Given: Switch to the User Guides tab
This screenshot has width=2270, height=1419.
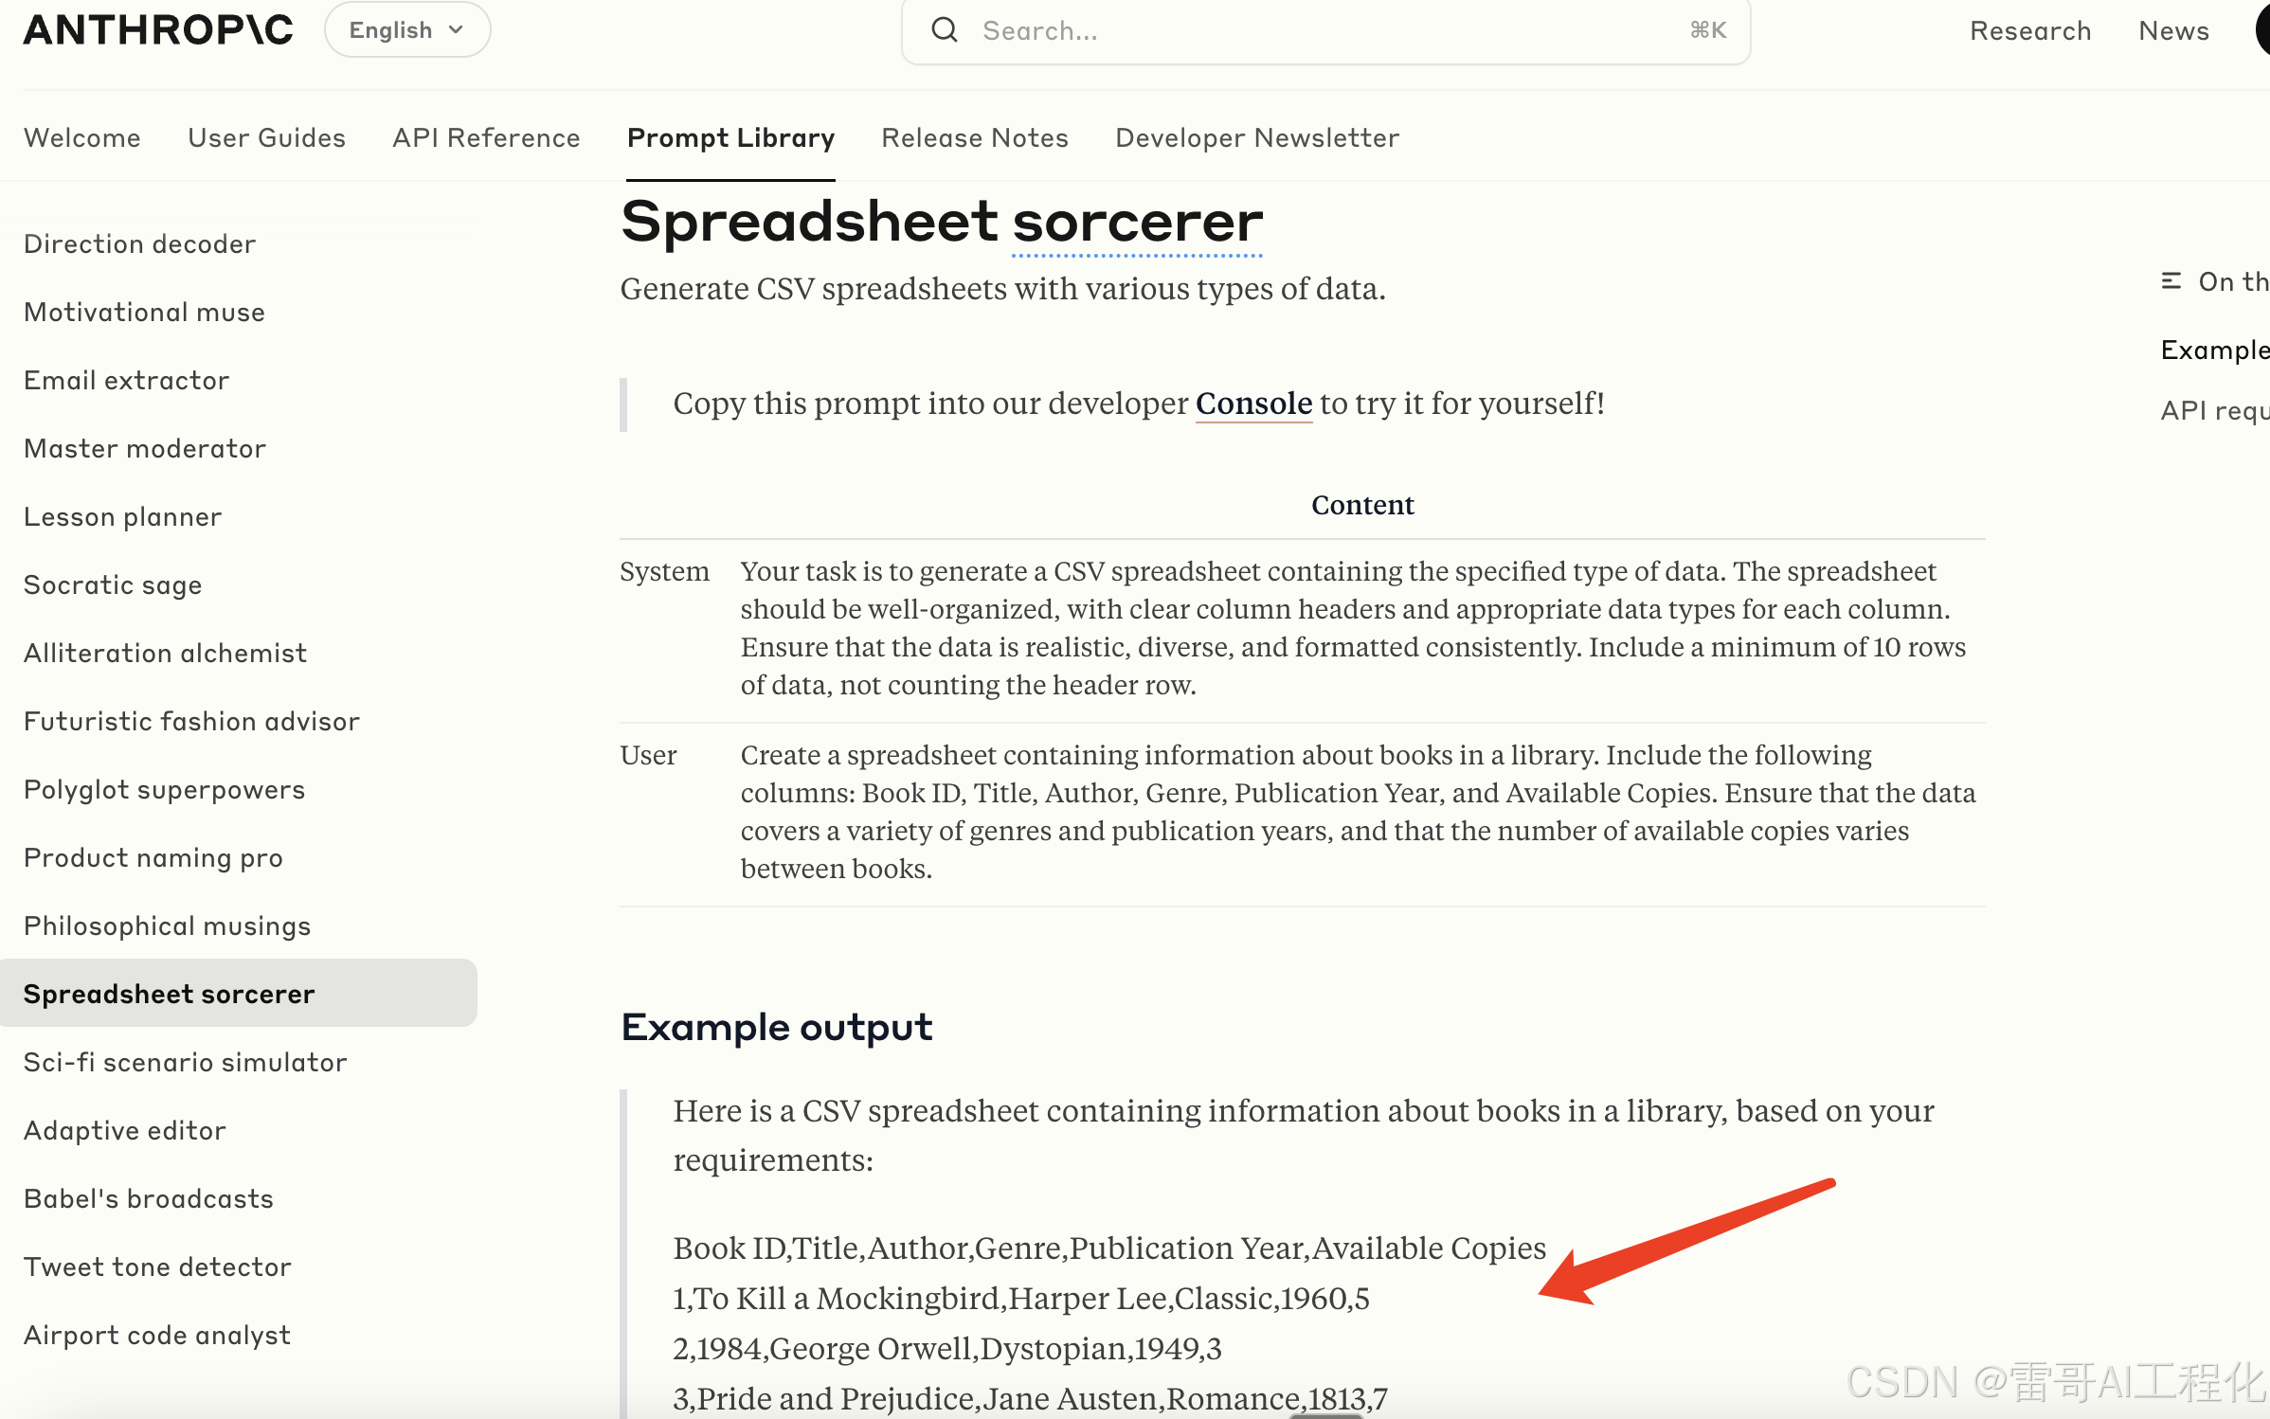Looking at the screenshot, I should tap(266, 138).
